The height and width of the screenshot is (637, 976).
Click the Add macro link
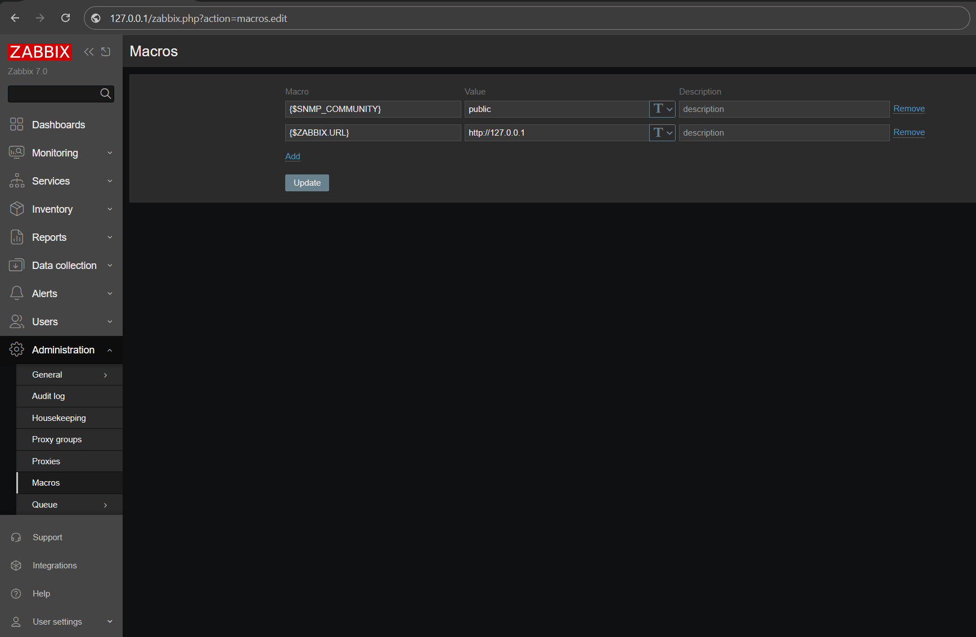293,156
